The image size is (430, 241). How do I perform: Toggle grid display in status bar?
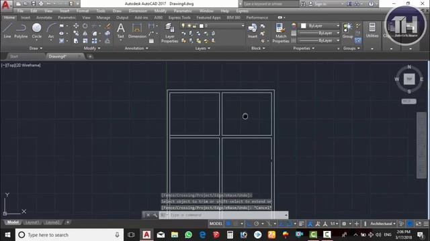pyautogui.click(x=228, y=224)
